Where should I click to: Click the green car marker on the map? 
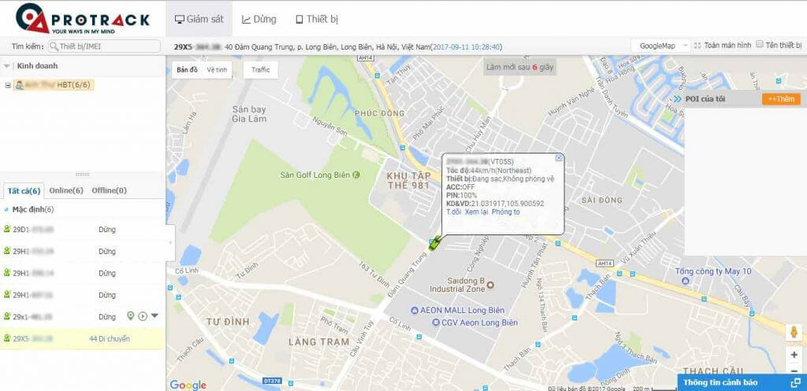(433, 243)
